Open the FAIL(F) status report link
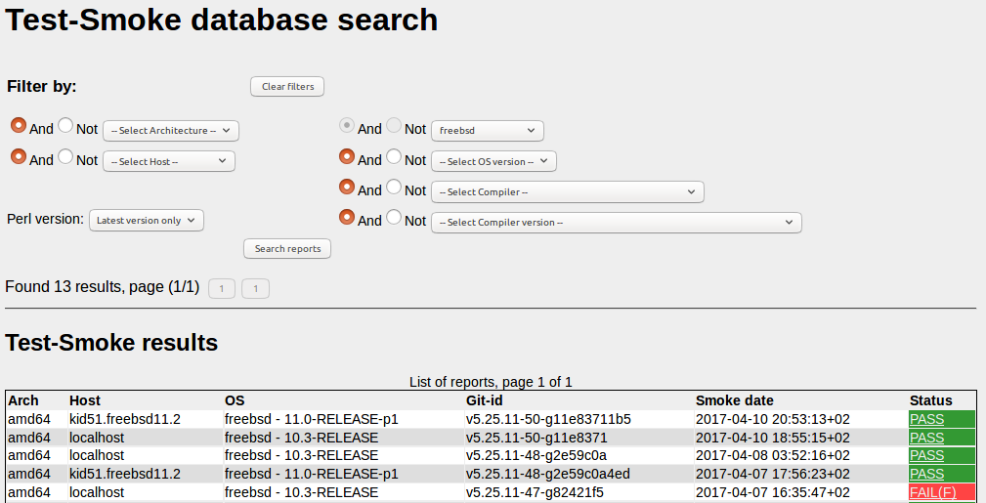 click(x=932, y=492)
